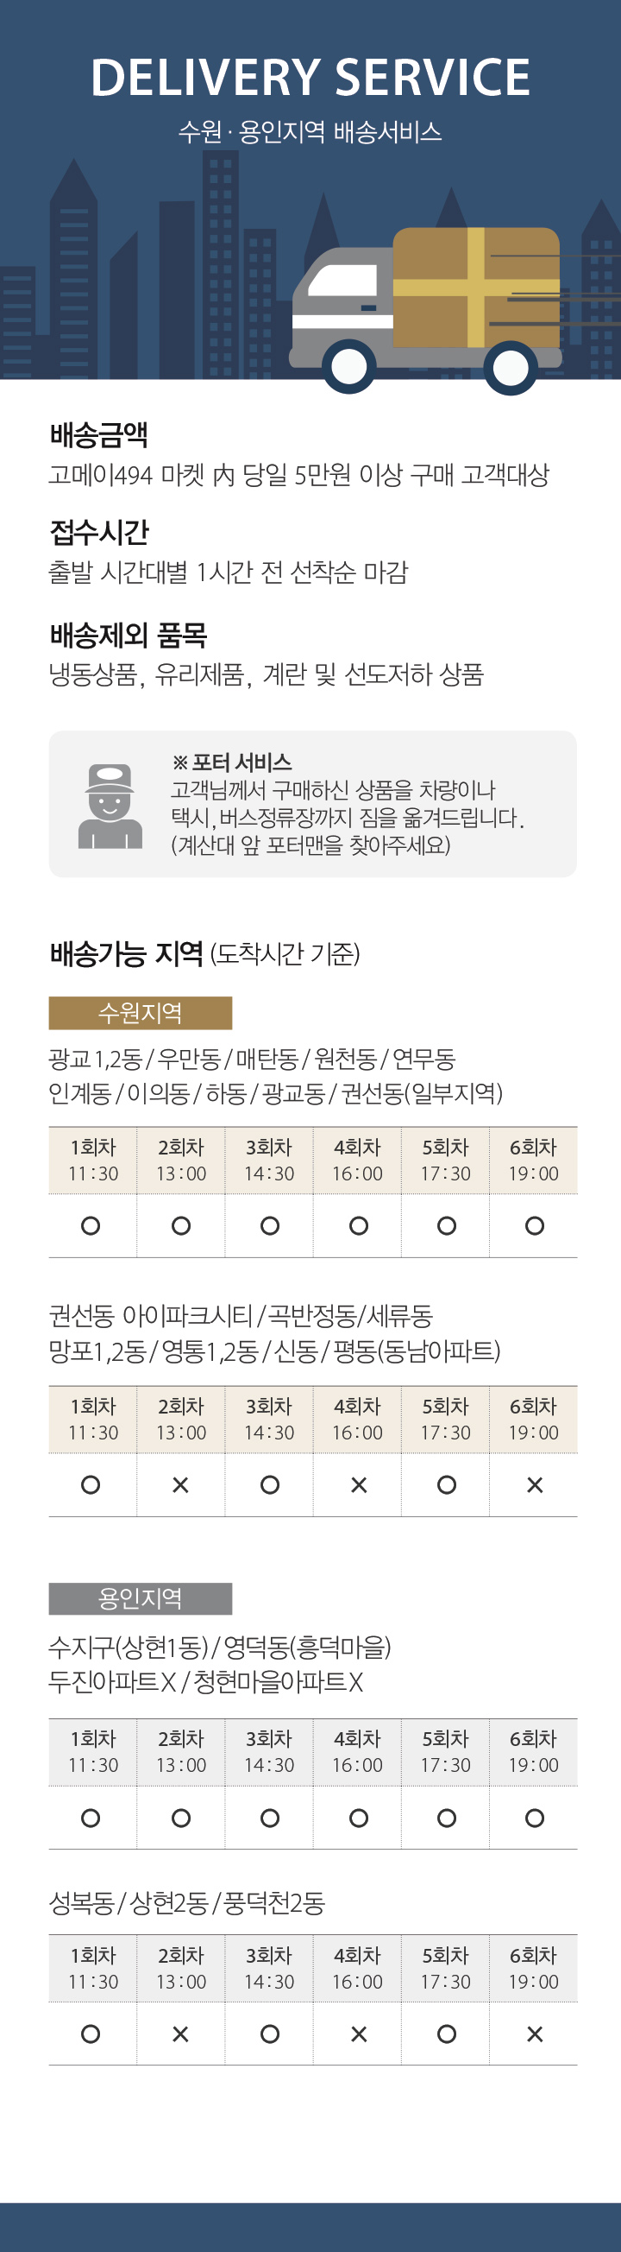Click the porter man icon
The image size is (621, 2252).
(x=110, y=805)
